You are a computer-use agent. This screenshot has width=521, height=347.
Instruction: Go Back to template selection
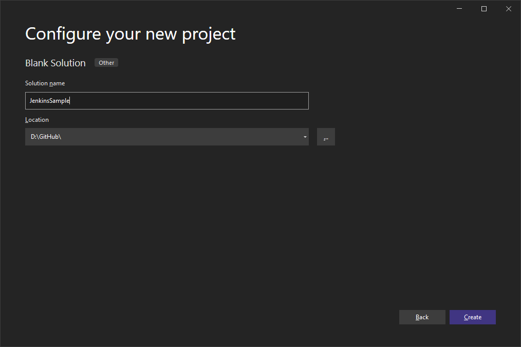point(422,317)
